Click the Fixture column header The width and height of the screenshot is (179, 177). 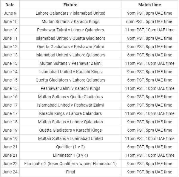pyautogui.click(x=70, y=5)
